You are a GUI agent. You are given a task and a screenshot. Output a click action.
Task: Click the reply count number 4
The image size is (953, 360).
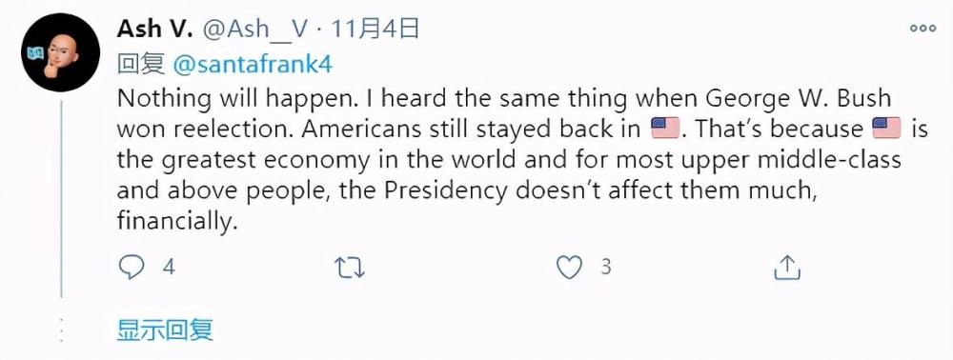pyautogui.click(x=169, y=267)
